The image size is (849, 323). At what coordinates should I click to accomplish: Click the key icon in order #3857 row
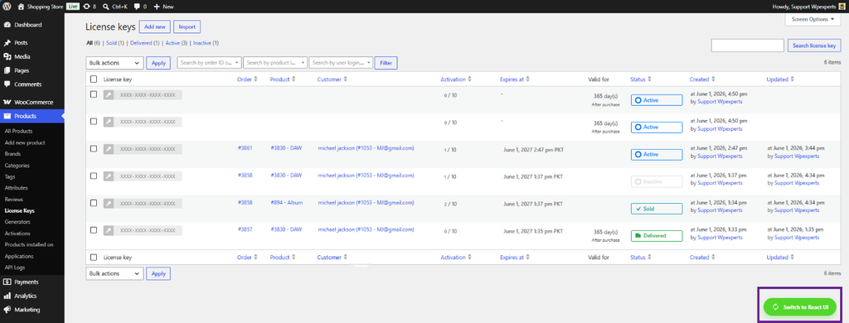click(x=109, y=230)
